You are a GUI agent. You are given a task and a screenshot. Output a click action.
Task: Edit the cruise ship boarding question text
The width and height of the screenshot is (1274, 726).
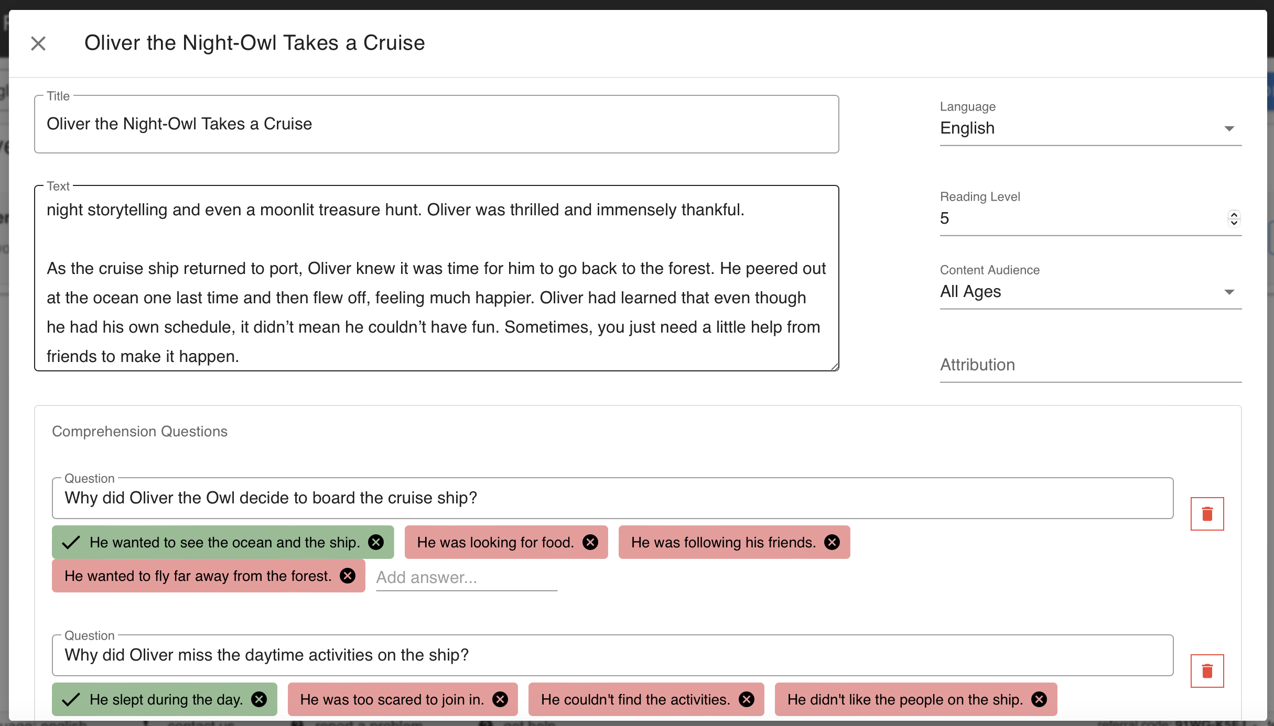coord(612,498)
